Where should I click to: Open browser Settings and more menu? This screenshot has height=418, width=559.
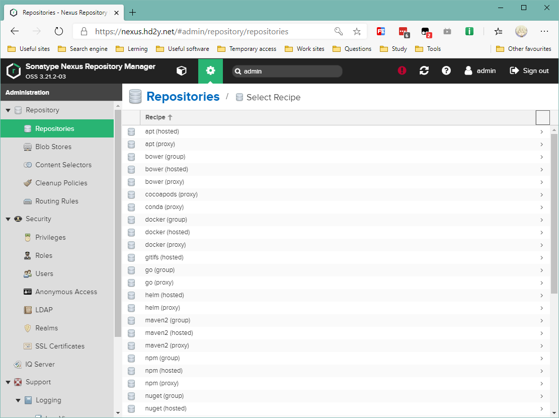point(544,31)
